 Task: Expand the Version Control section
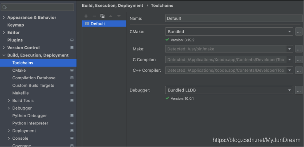4,48
